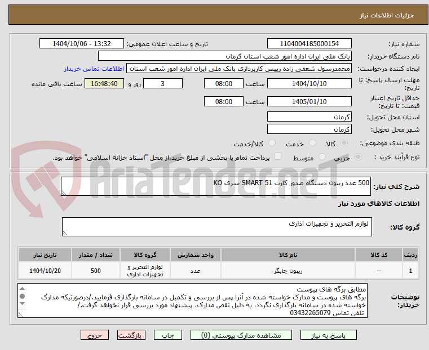
Task: Click the شرح کلی نیاز text area
Action: pyautogui.click(x=216, y=186)
